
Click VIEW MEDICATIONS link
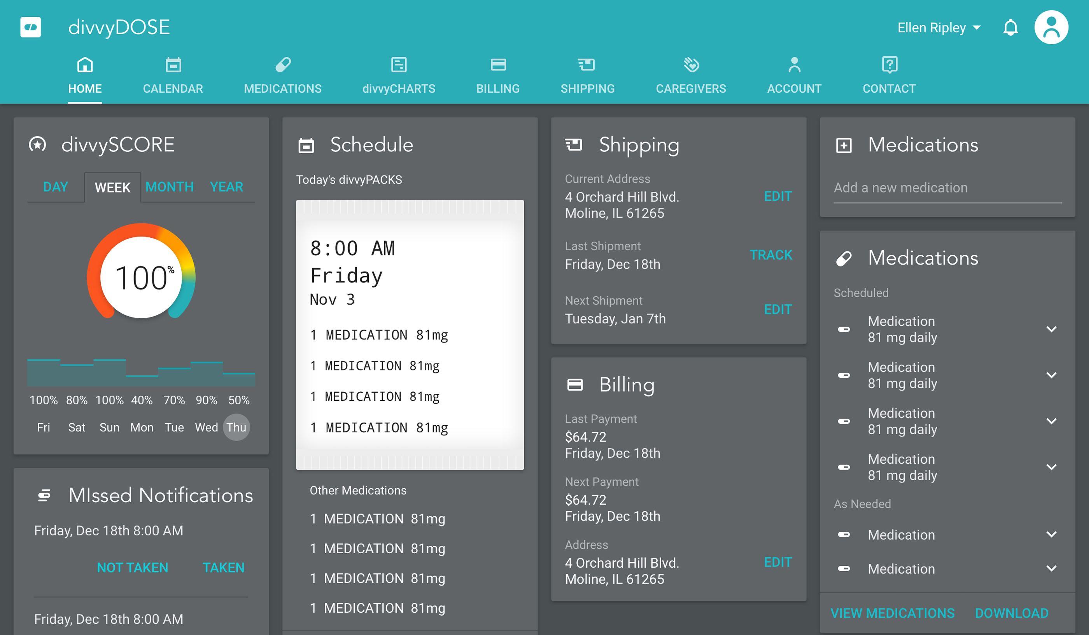[892, 613]
